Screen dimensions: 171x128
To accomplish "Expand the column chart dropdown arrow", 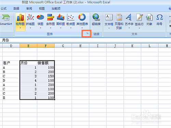I will tap(20, 28).
